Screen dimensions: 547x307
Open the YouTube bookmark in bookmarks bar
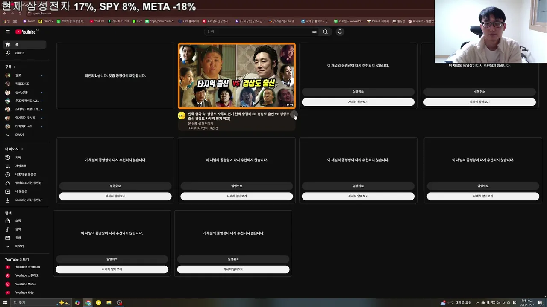(97, 21)
